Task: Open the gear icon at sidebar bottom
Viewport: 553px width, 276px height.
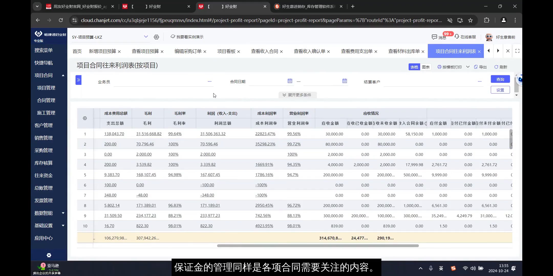Action: click(49, 255)
